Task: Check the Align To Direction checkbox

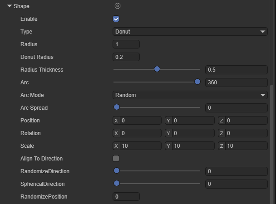Action: point(116,159)
